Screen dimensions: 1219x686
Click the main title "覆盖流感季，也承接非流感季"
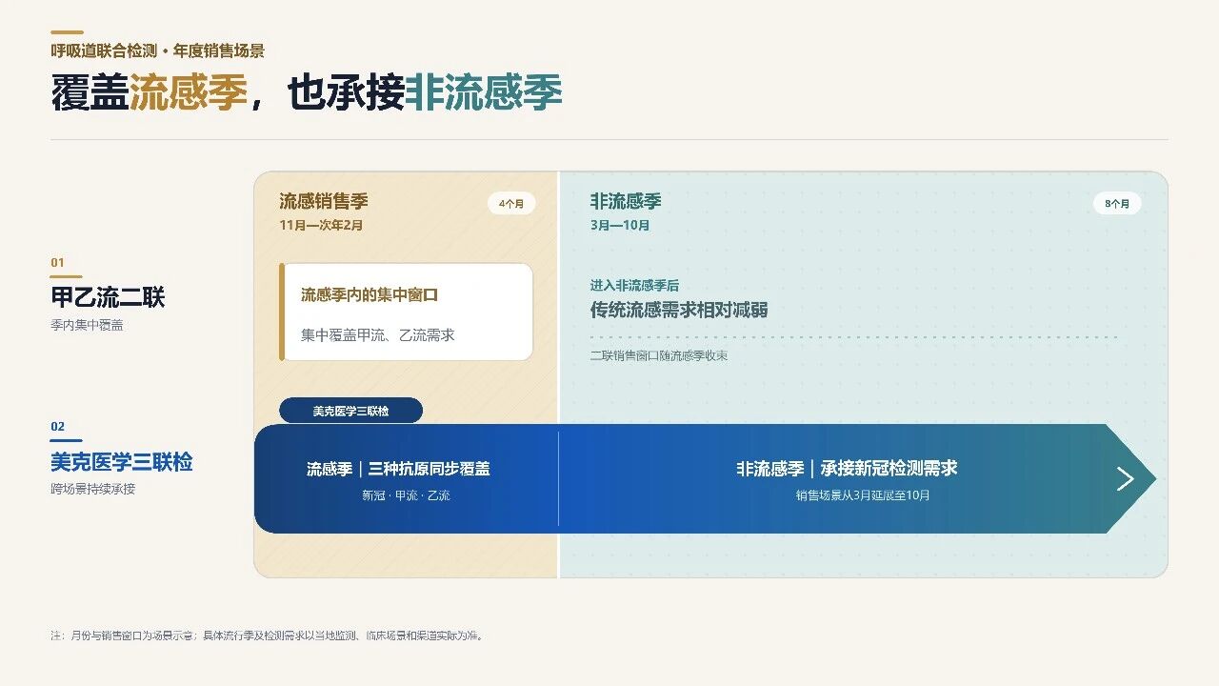pyautogui.click(x=307, y=93)
